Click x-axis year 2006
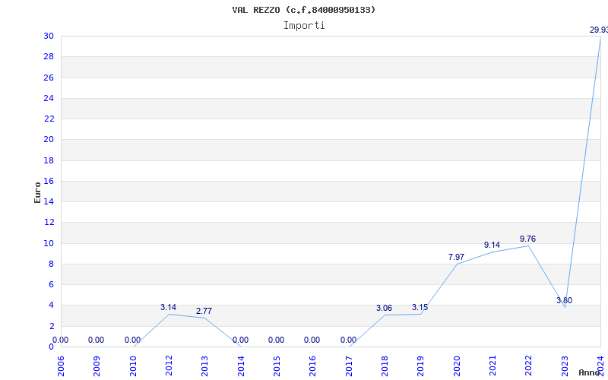The width and height of the screenshot is (608, 380). pos(61,366)
